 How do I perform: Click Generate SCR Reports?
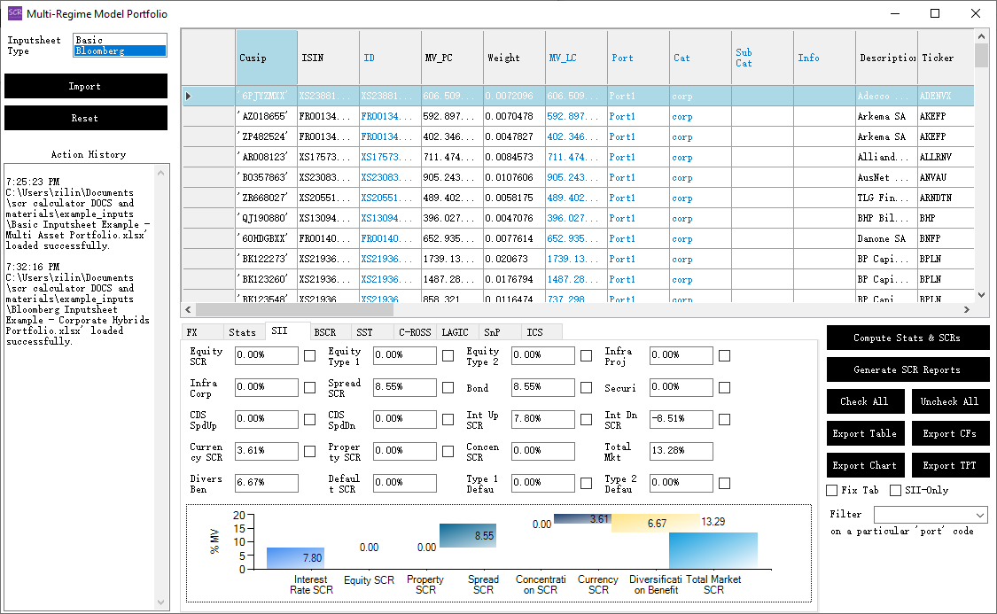pos(907,369)
